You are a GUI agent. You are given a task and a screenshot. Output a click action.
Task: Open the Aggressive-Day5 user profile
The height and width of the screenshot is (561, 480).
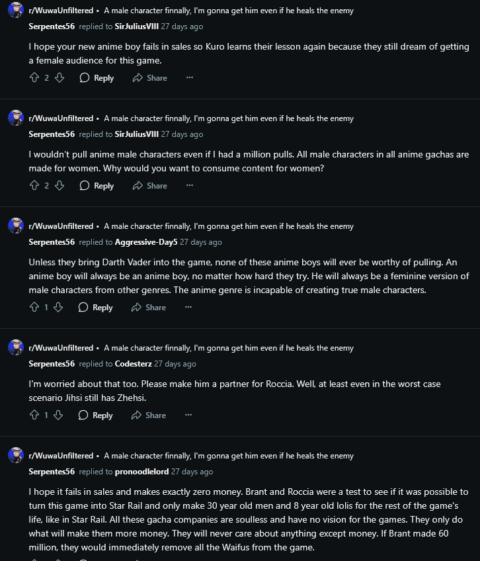(146, 242)
